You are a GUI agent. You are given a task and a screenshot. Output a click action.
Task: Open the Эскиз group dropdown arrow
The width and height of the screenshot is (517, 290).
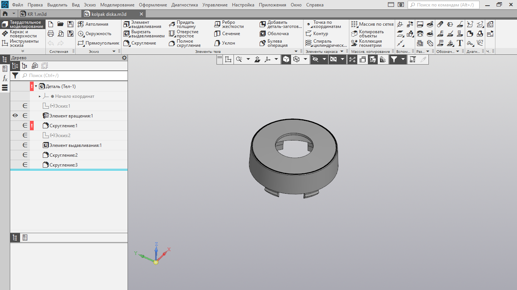click(114, 51)
